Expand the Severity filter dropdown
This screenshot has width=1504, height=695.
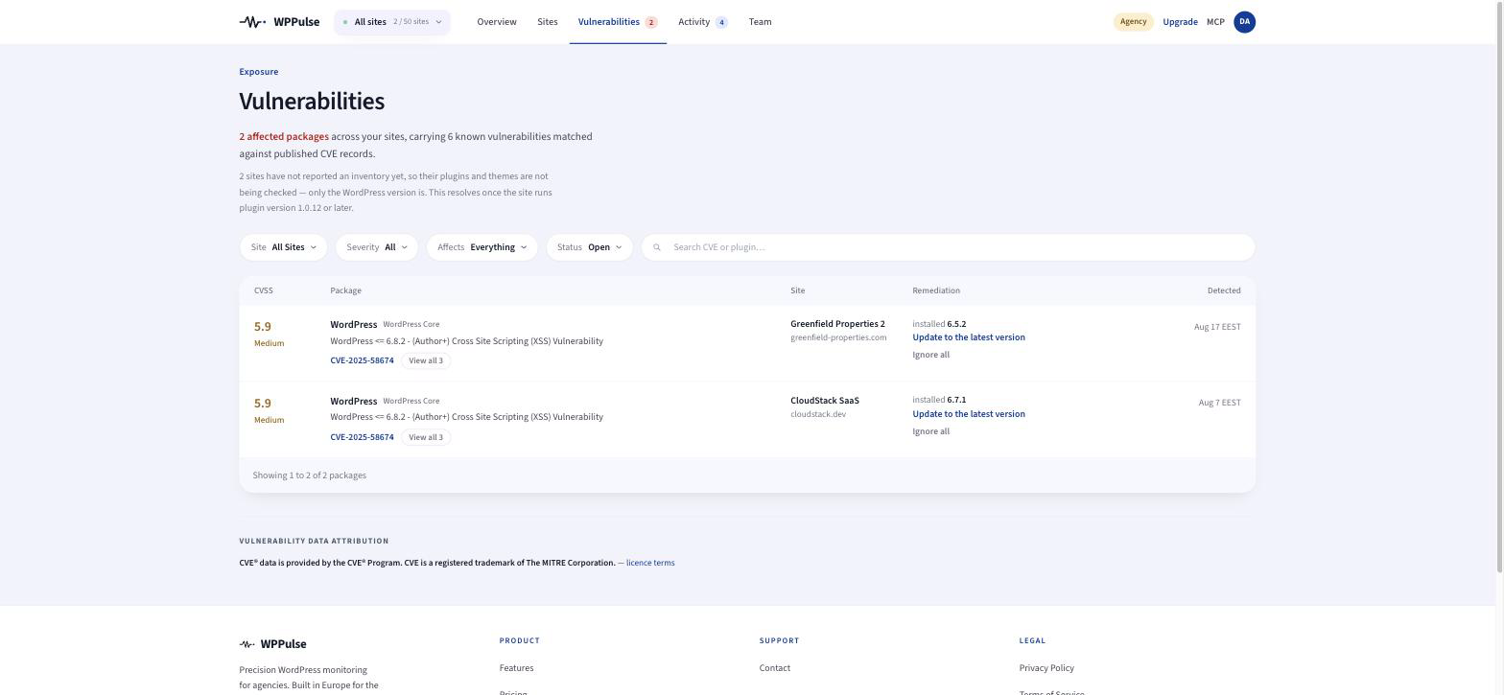click(377, 247)
